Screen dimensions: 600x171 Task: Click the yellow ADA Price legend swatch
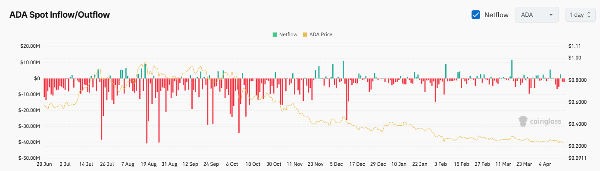[x=306, y=34]
